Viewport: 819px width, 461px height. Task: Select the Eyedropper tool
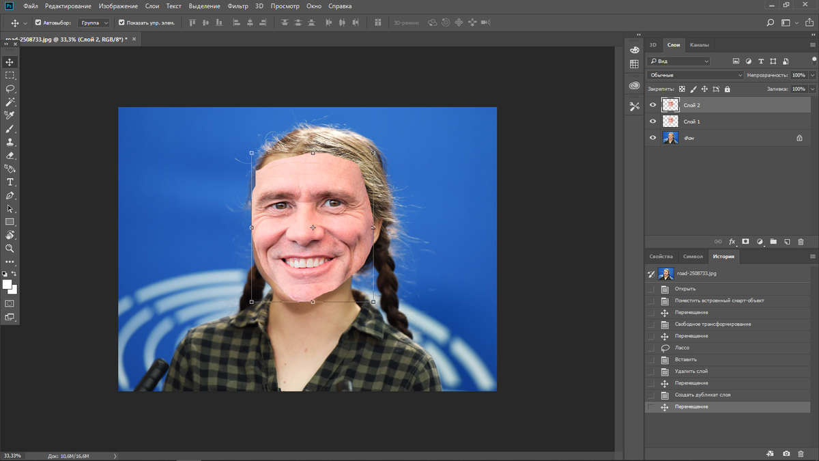pyautogui.click(x=10, y=115)
